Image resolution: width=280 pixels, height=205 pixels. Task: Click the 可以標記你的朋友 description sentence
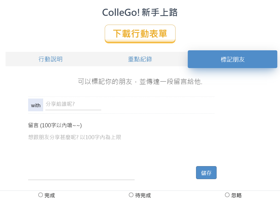click(x=140, y=82)
